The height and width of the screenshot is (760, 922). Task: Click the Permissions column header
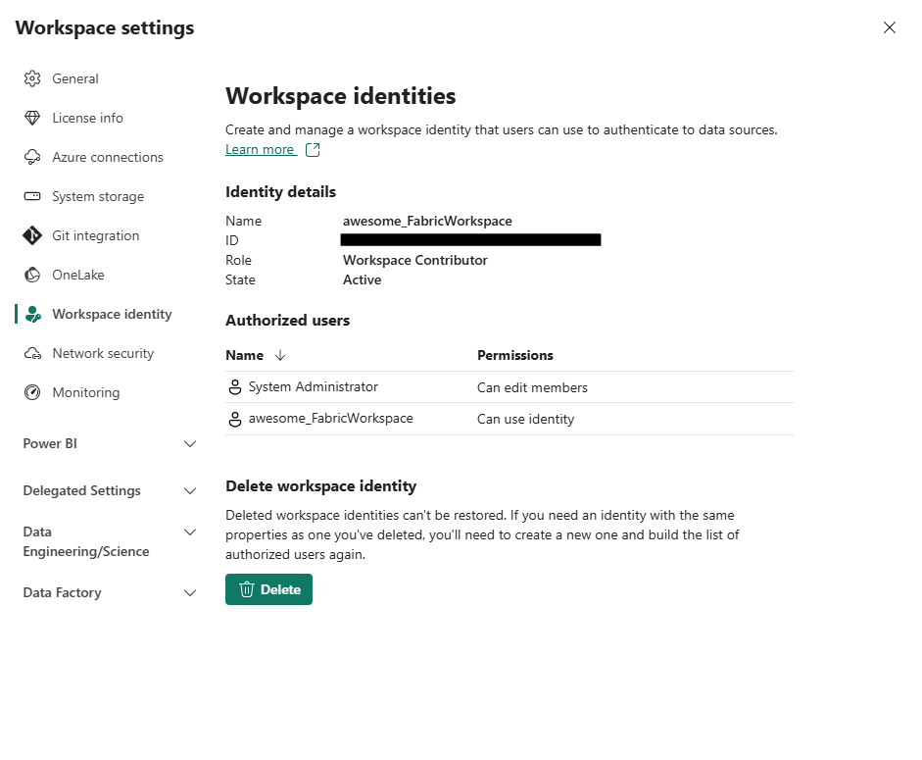(x=515, y=355)
